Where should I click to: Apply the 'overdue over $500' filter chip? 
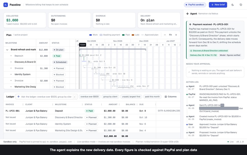89,97
